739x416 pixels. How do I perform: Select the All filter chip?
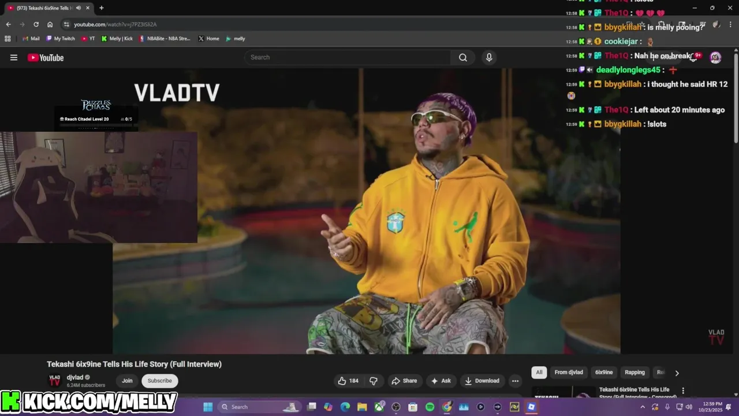539,372
